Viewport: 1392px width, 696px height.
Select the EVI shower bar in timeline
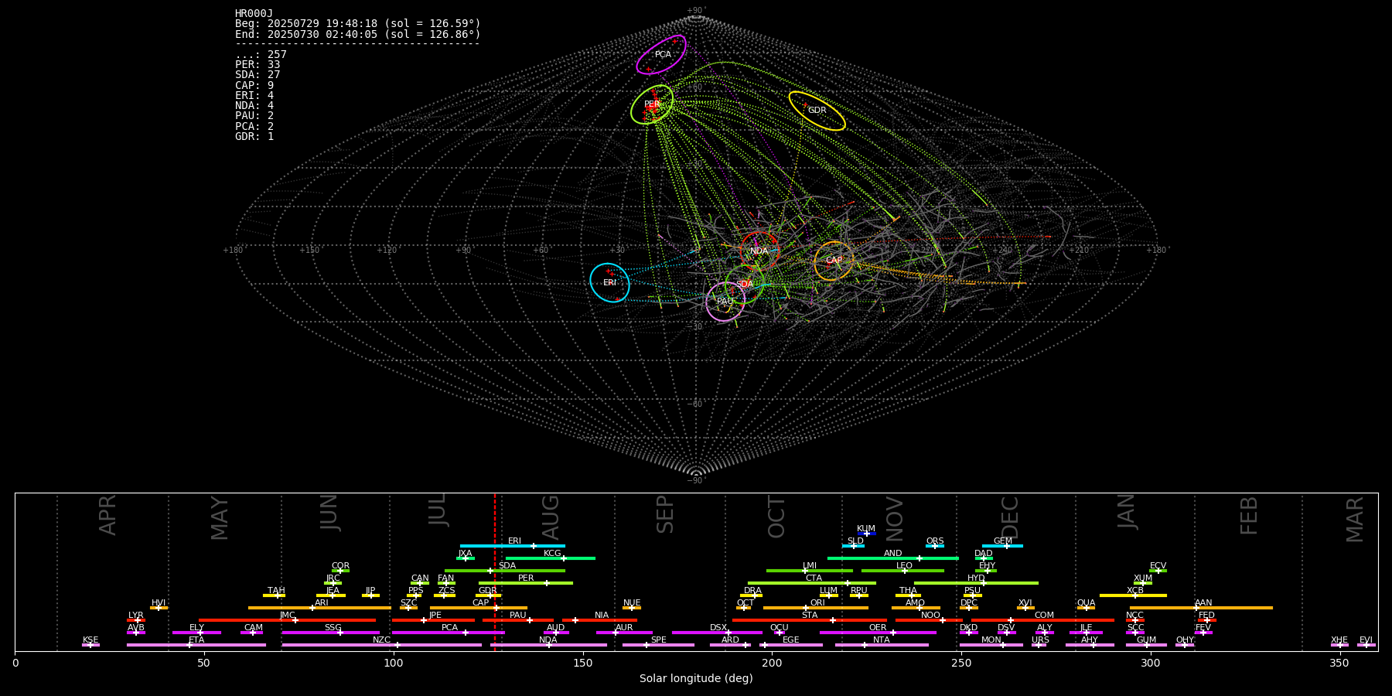click(x=1366, y=645)
